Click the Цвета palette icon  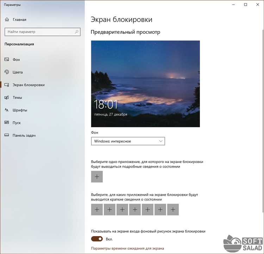coord(7,72)
